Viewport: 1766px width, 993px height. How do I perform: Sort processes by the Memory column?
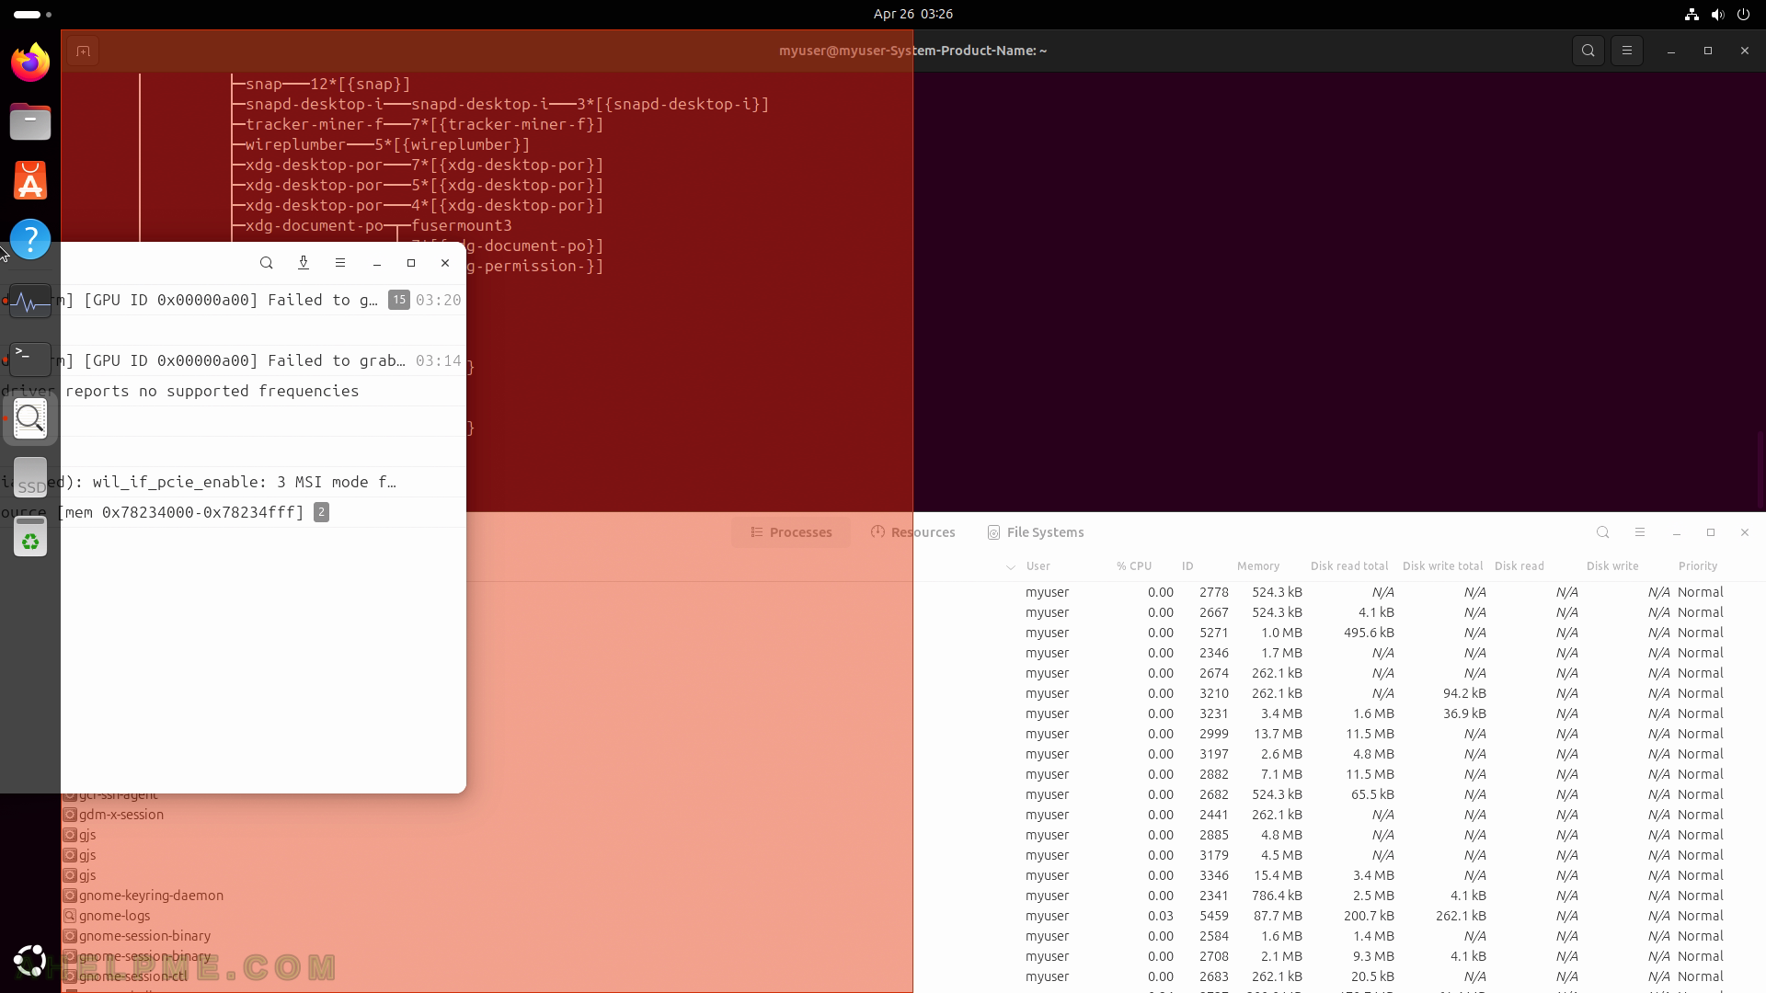coord(1258,566)
